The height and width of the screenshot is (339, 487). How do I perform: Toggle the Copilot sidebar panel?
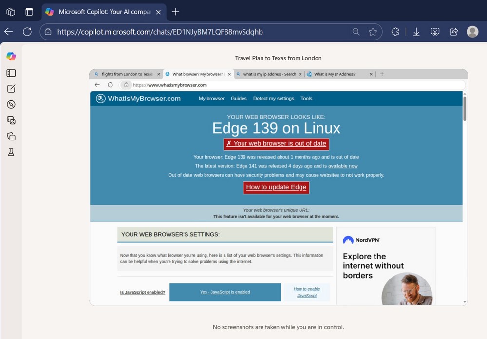11,73
